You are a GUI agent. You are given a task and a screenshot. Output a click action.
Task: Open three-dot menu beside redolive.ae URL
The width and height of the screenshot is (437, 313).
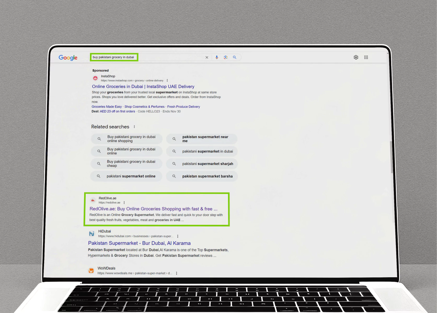(x=124, y=203)
